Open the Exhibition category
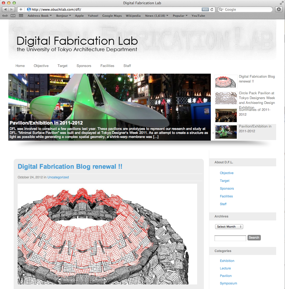The height and width of the screenshot is (289, 285). (x=227, y=261)
